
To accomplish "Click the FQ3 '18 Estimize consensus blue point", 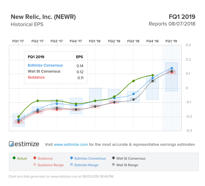I will pyautogui.click(x=133, y=94).
